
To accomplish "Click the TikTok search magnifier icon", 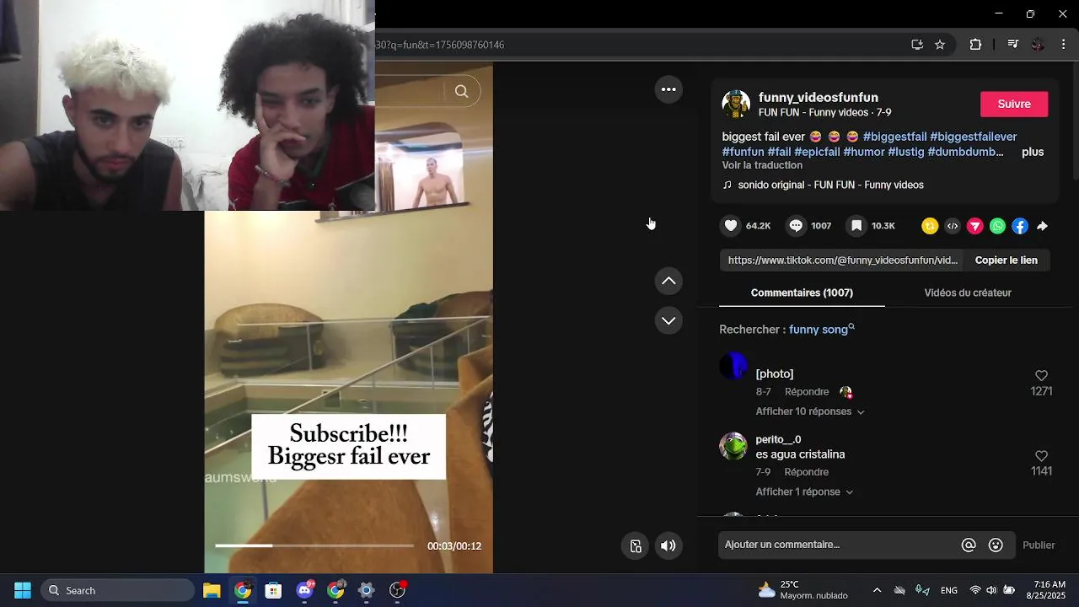I will (x=461, y=91).
